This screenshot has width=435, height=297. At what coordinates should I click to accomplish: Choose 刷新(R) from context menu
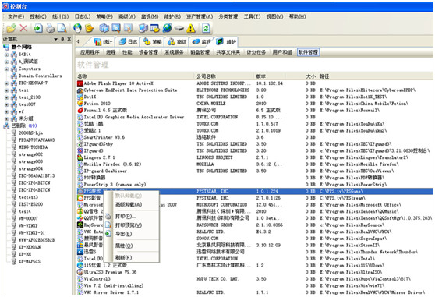coord(123,257)
